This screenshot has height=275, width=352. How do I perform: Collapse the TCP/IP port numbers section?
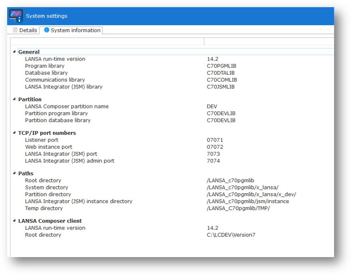pos(14,133)
